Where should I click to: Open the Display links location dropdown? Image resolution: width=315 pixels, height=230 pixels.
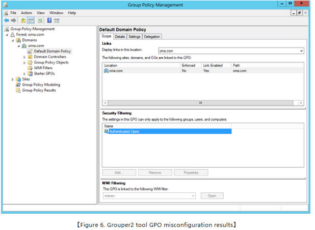302,51
